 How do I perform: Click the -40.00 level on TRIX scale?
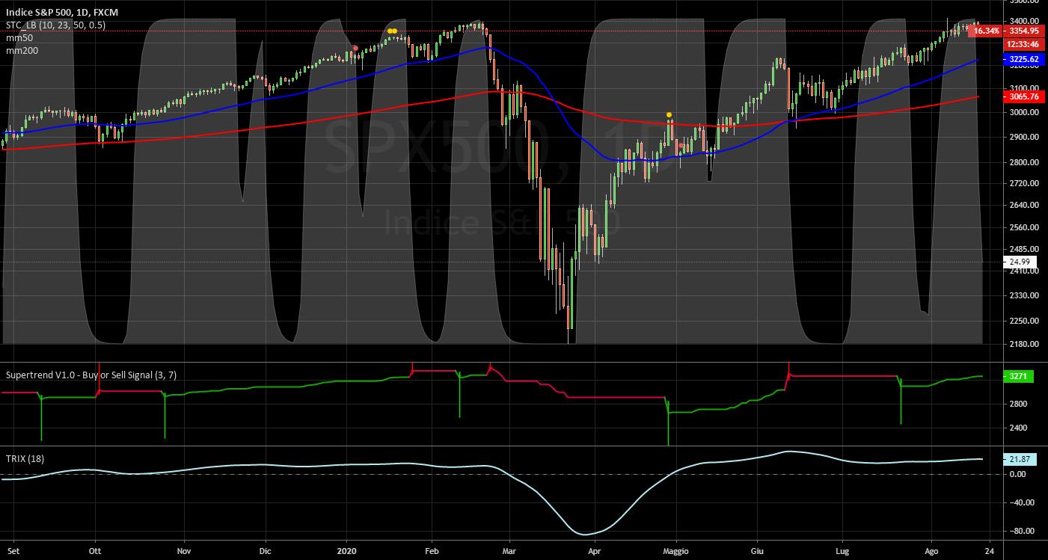tap(1022, 503)
